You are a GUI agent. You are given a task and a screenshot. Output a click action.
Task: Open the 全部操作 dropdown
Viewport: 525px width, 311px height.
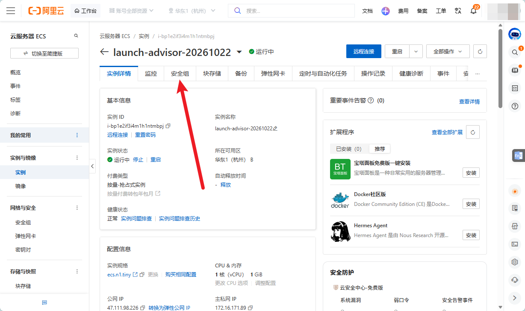(448, 51)
